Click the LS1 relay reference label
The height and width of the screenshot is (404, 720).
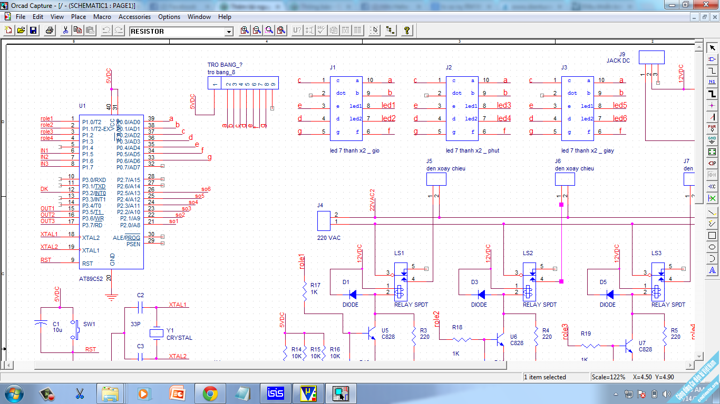pos(399,253)
